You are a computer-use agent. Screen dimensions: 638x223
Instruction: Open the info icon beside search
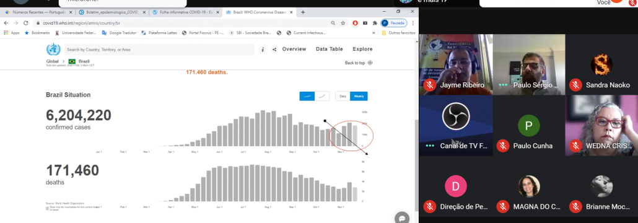point(263,49)
